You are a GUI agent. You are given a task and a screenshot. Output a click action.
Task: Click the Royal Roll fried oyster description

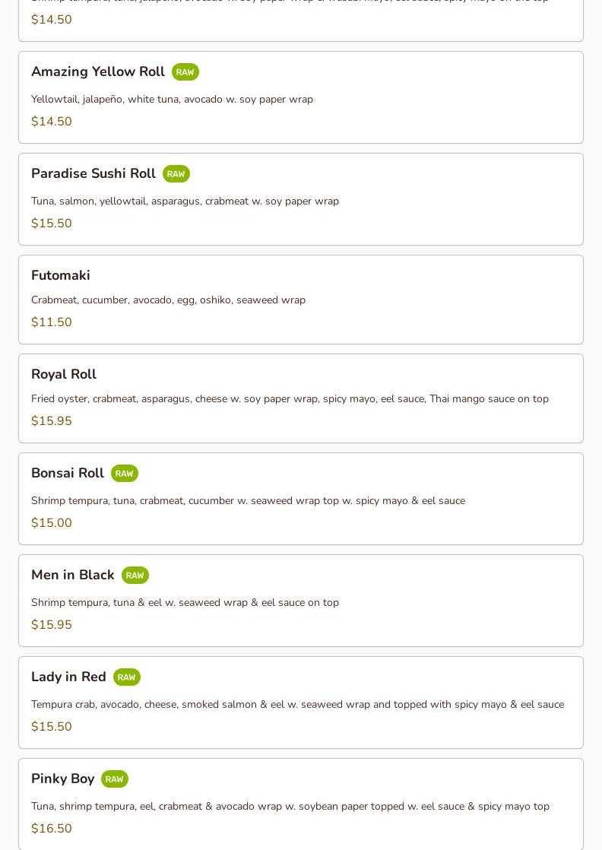coord(290,398)
